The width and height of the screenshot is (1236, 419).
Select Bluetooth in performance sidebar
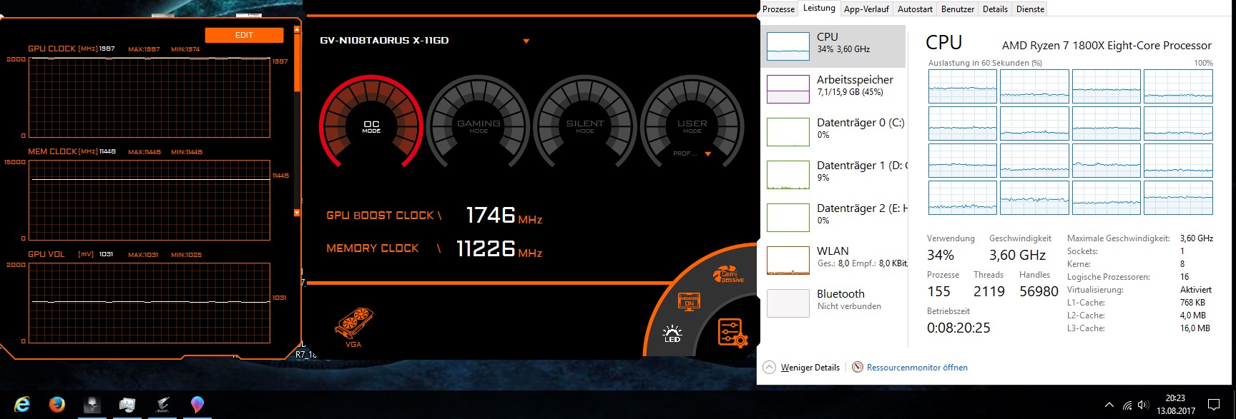pyautogui.click(x=833, y=303)
